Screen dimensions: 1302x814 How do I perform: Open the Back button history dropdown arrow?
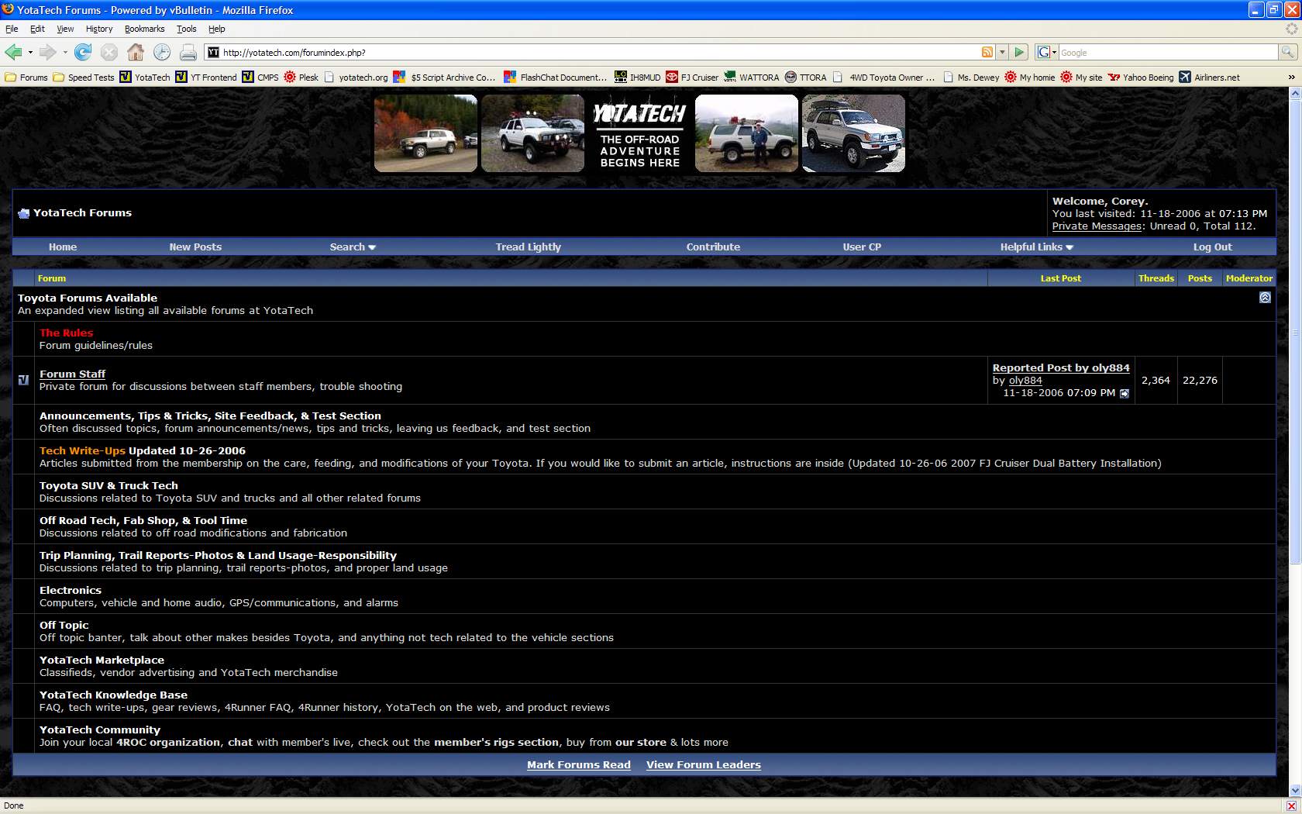(x=30, y=52)
